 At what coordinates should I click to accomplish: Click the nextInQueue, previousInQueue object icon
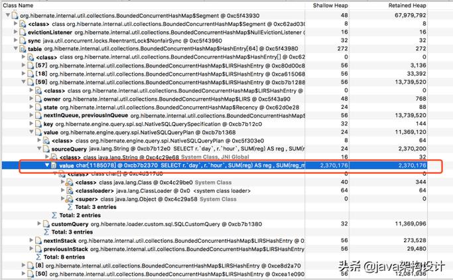pyautogui.click(x=38, y=115)
